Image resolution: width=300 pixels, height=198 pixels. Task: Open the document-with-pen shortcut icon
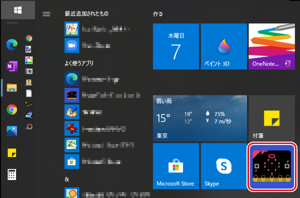[x=28, y=49]
